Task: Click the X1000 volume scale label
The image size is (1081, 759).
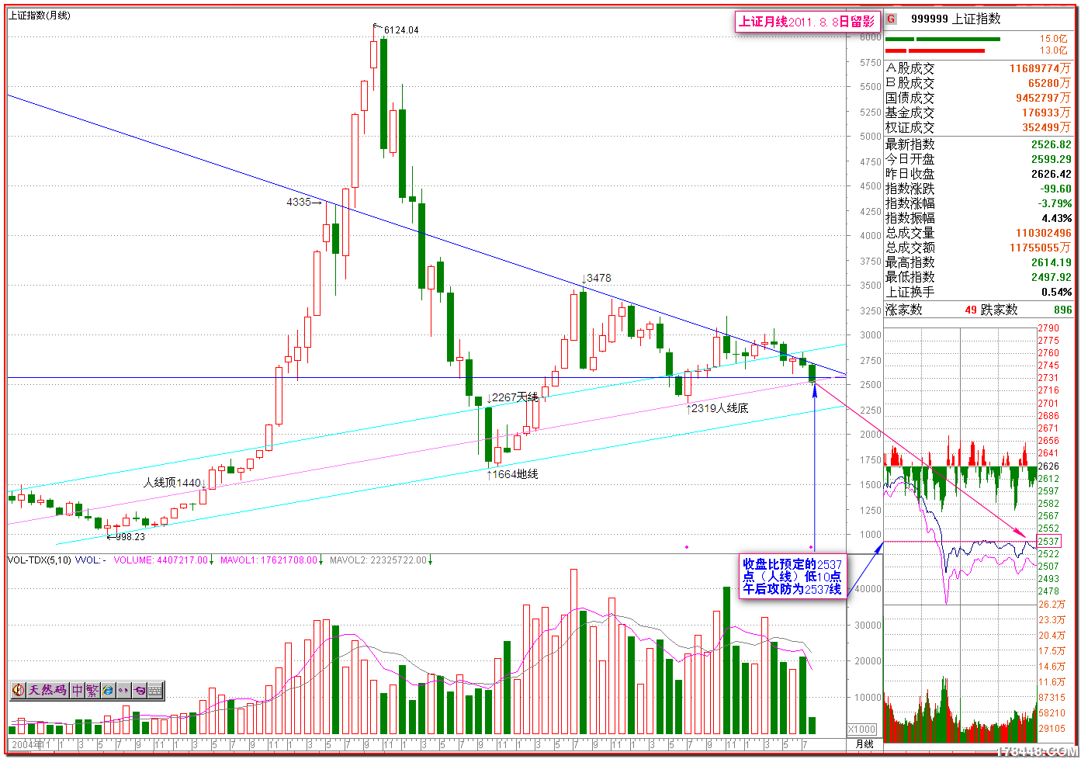Action: pyautogui.click(x=861, y=729)
